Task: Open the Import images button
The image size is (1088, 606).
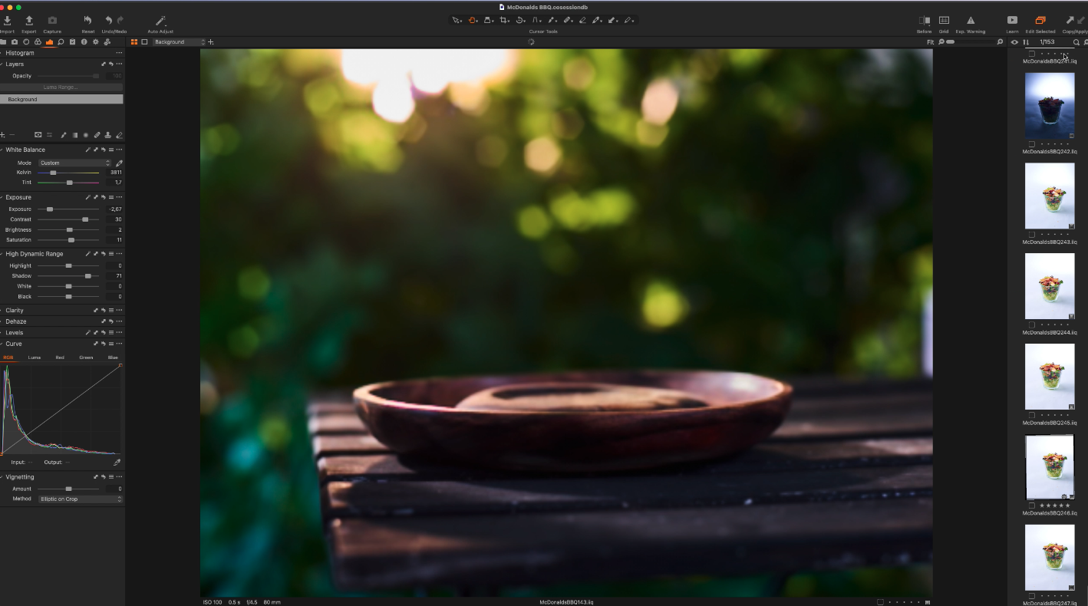Action: click(7, 20)
